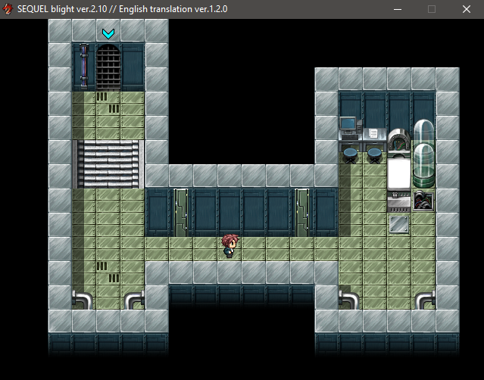Screen dimensions: 484x380
Task: Click the computer monitor on the lab desk
Action: pyautogui.click(x=348, y=125)
